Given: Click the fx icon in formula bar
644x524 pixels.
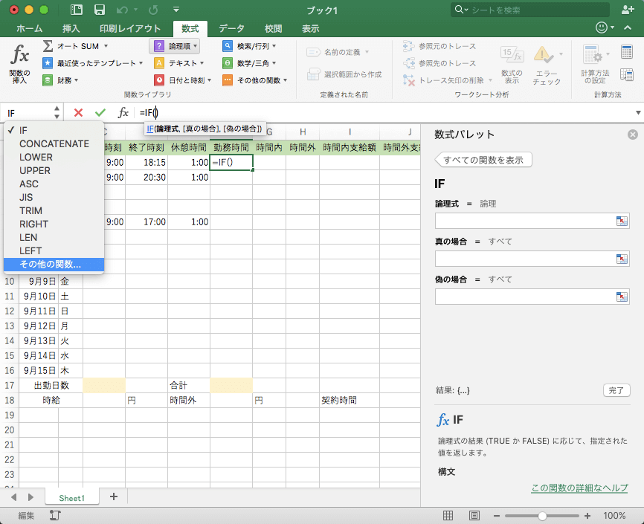Looking at the screenshot, I should coord(123,112).
